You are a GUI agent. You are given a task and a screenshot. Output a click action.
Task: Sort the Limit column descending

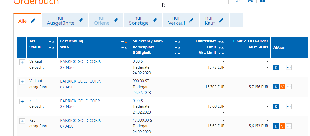(219, 48)
